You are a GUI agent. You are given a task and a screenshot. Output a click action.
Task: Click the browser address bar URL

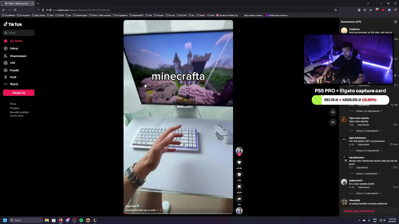81,10
